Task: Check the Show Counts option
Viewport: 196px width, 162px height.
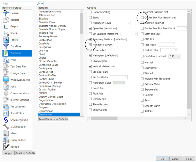Action: 90,110
